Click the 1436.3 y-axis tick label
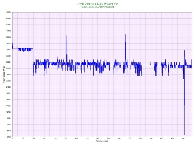Viewport: 195px width, 146px height. 8,106
